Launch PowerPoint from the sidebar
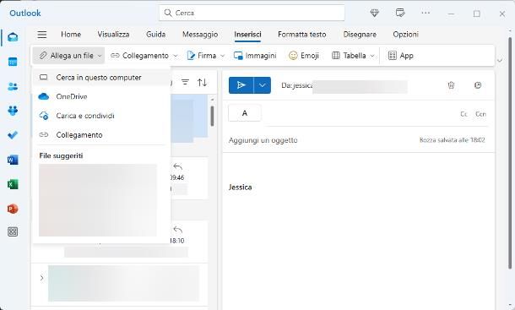This screenshot has height=310, width=515. point(13,209)
